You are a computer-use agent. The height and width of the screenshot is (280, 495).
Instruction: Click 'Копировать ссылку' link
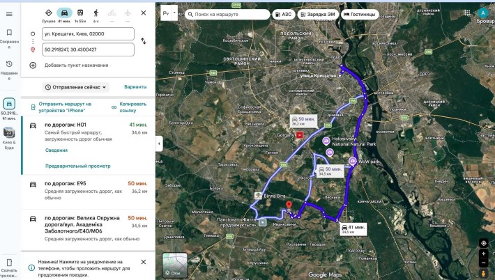click(132, 107)
